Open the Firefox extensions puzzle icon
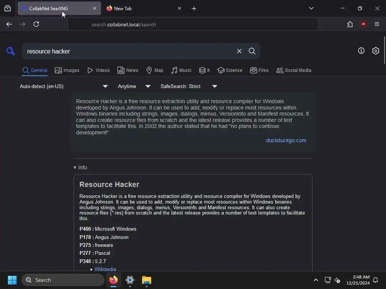 tap(350, 24)
